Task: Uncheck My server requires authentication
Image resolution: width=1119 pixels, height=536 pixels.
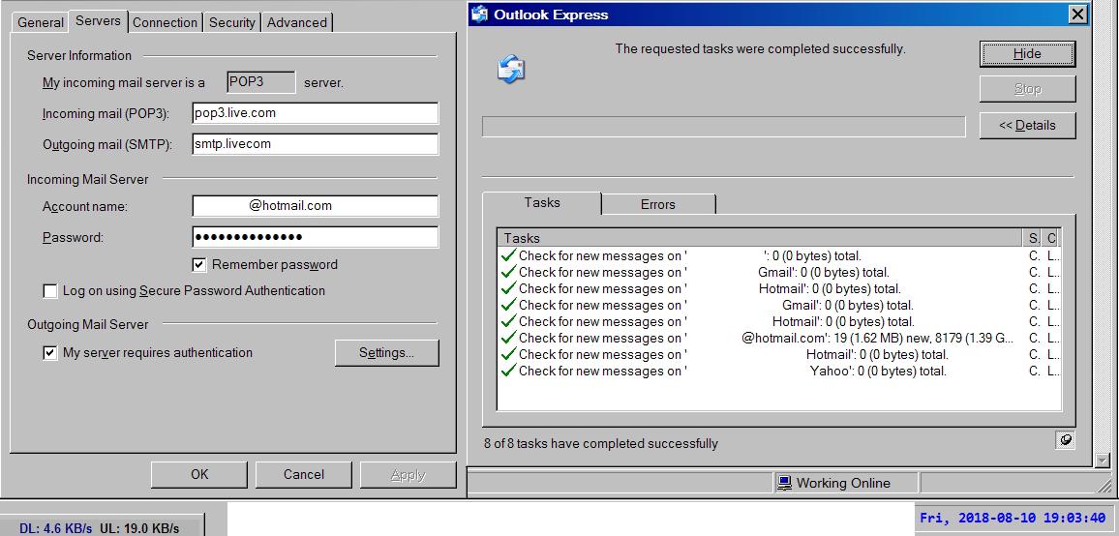Action: pos(50,353)
